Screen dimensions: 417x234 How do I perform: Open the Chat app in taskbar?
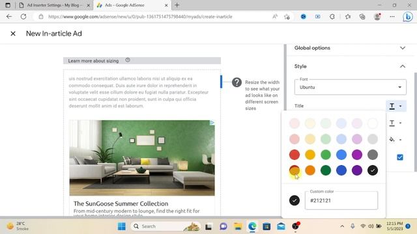[223, 226]
